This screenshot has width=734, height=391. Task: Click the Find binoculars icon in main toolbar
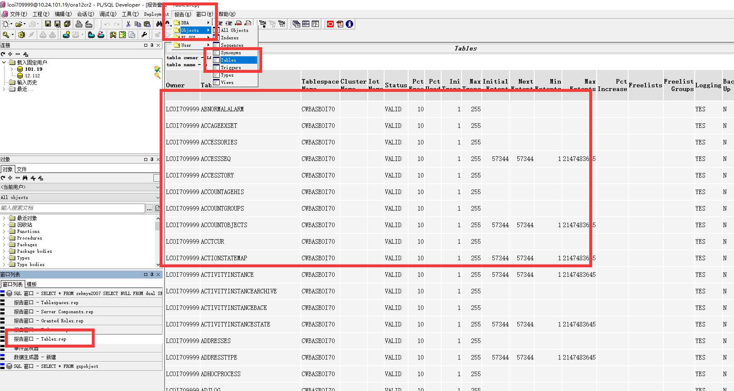(159, 24)
